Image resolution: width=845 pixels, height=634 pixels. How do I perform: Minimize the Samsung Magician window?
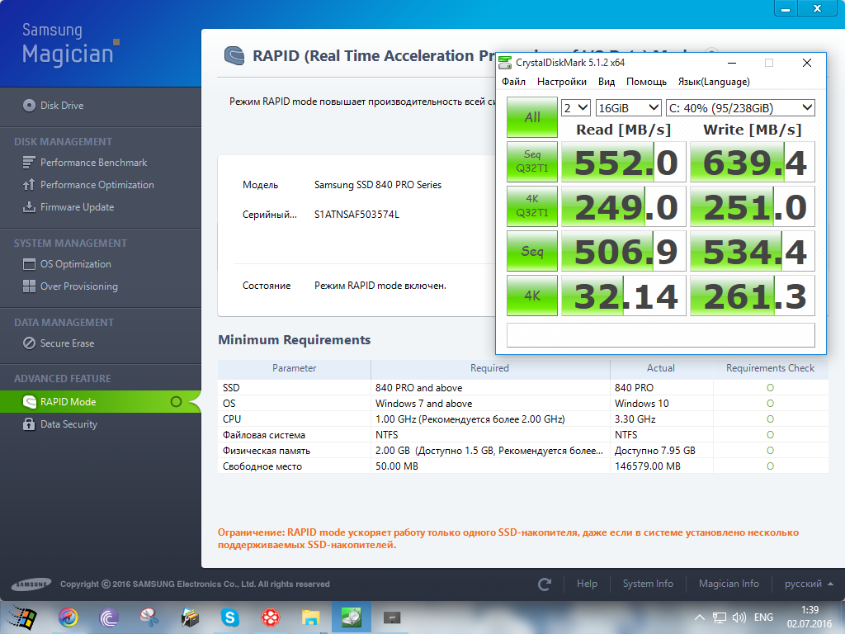click(786, 8)
